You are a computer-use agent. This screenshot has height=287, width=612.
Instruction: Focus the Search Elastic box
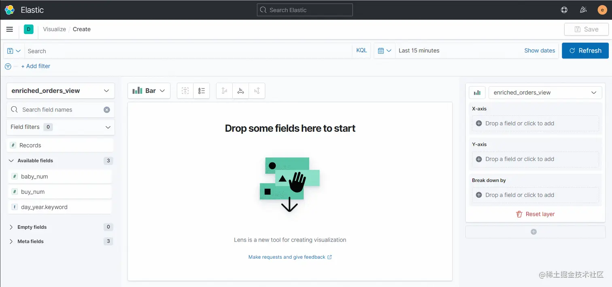pos(305,10)
